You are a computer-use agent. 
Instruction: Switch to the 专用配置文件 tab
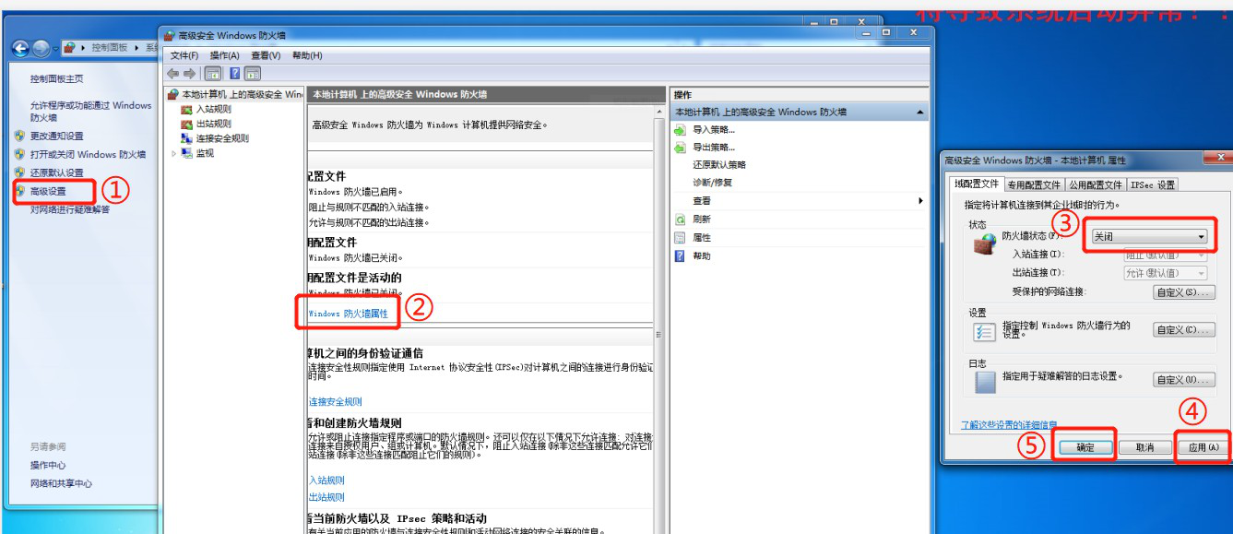coord(1034,185)
